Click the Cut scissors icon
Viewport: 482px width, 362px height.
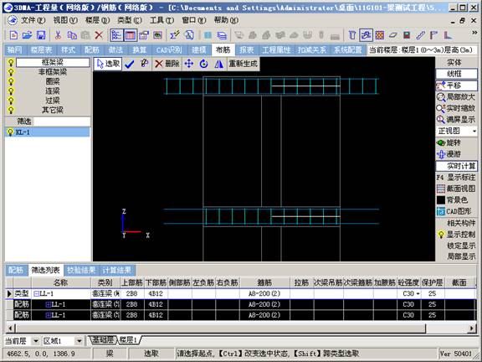pos(58,35)
